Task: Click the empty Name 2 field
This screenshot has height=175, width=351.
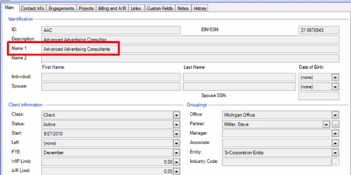Action: (x=190, y=58)
